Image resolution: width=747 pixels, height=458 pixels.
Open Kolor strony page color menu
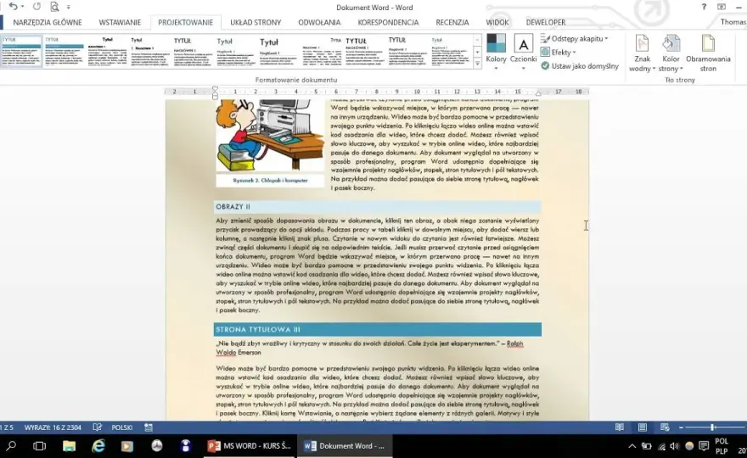pos(671,53)
